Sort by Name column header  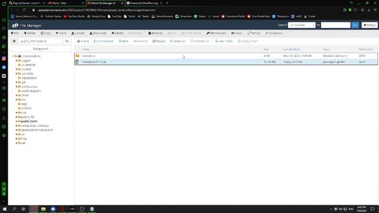(85, 49)
